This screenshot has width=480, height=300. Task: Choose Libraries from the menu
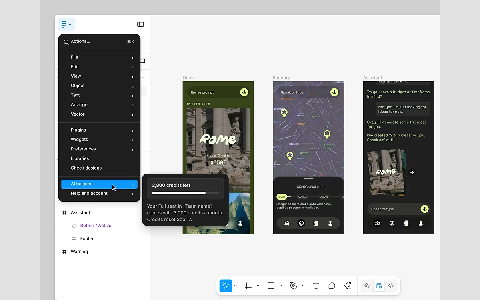coord(99,158)
